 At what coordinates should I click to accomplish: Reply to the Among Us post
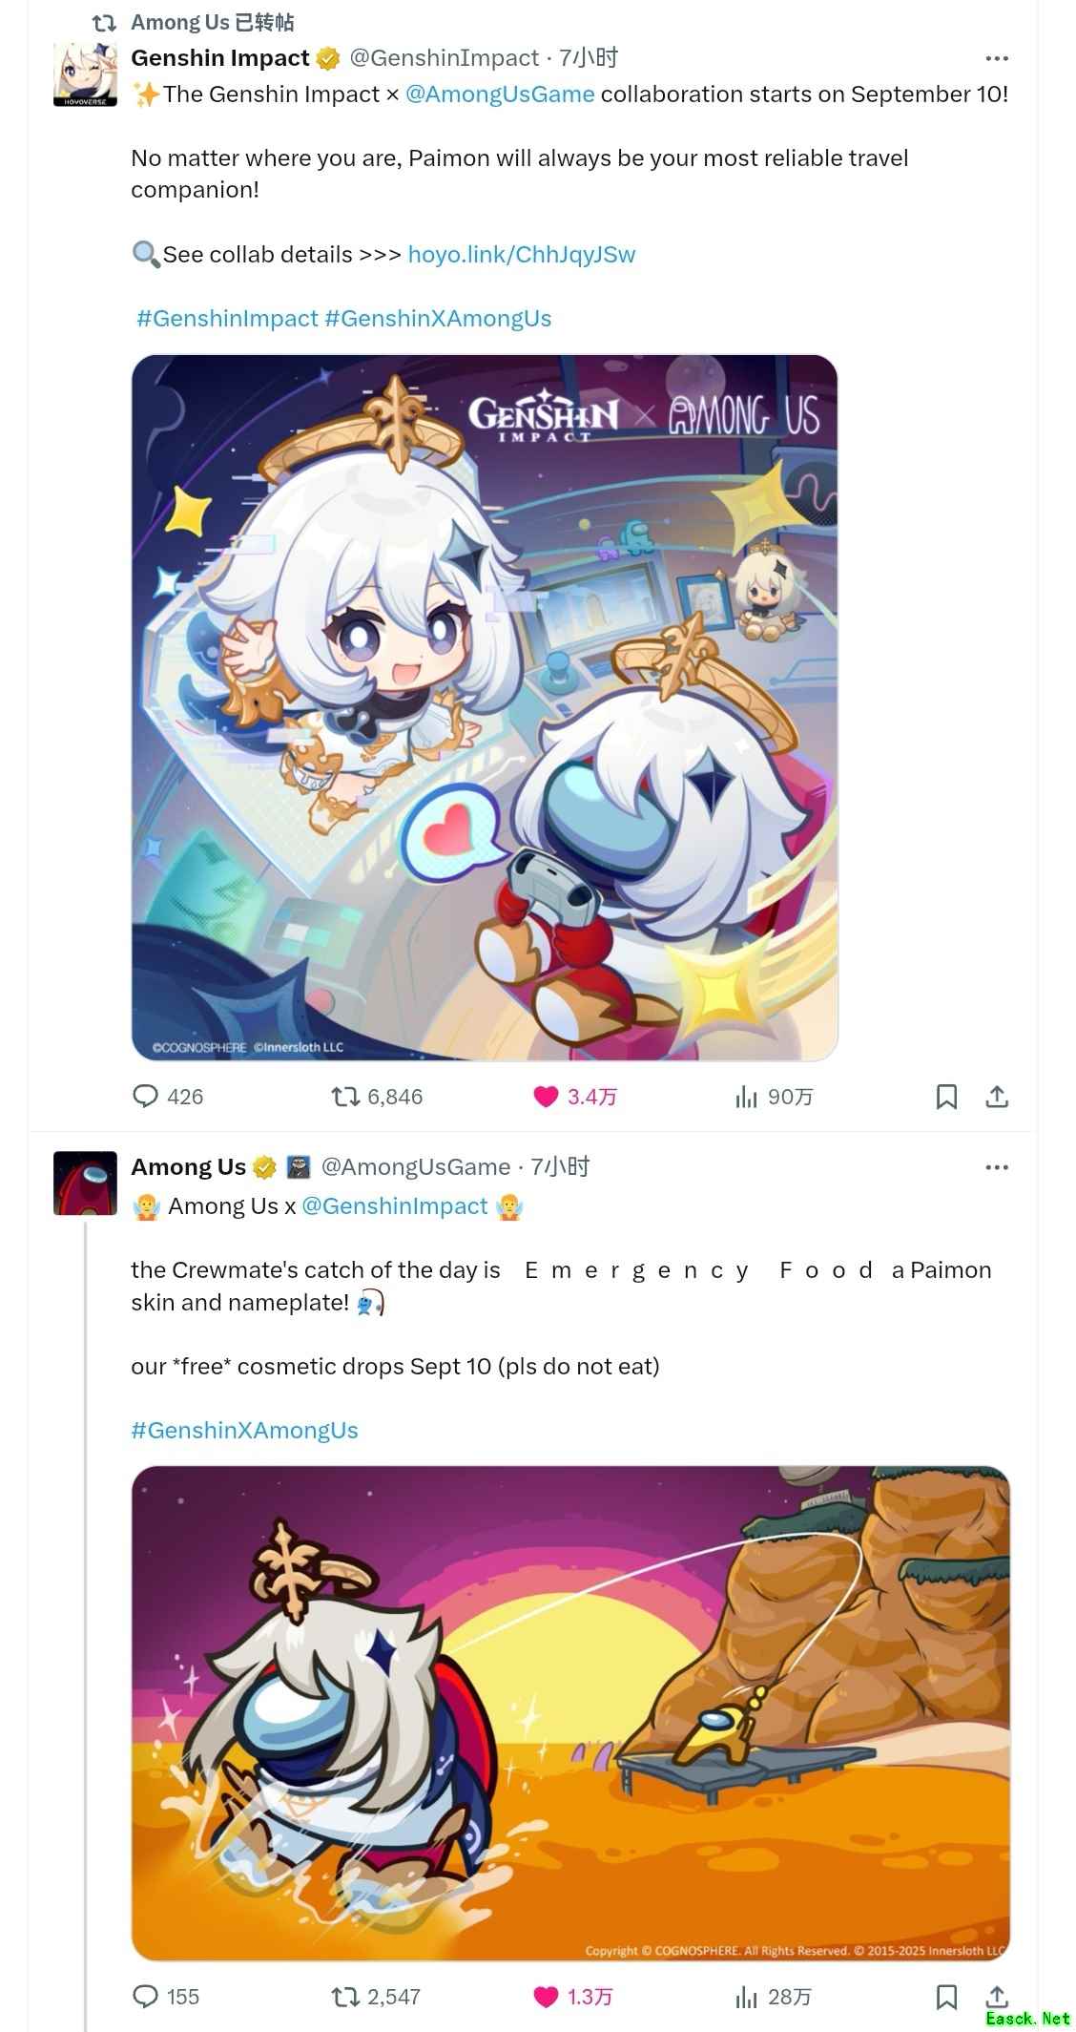[x=165, y=1996]
